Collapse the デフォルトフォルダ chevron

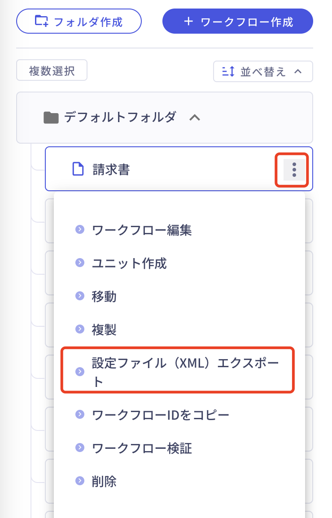(194, 118)
